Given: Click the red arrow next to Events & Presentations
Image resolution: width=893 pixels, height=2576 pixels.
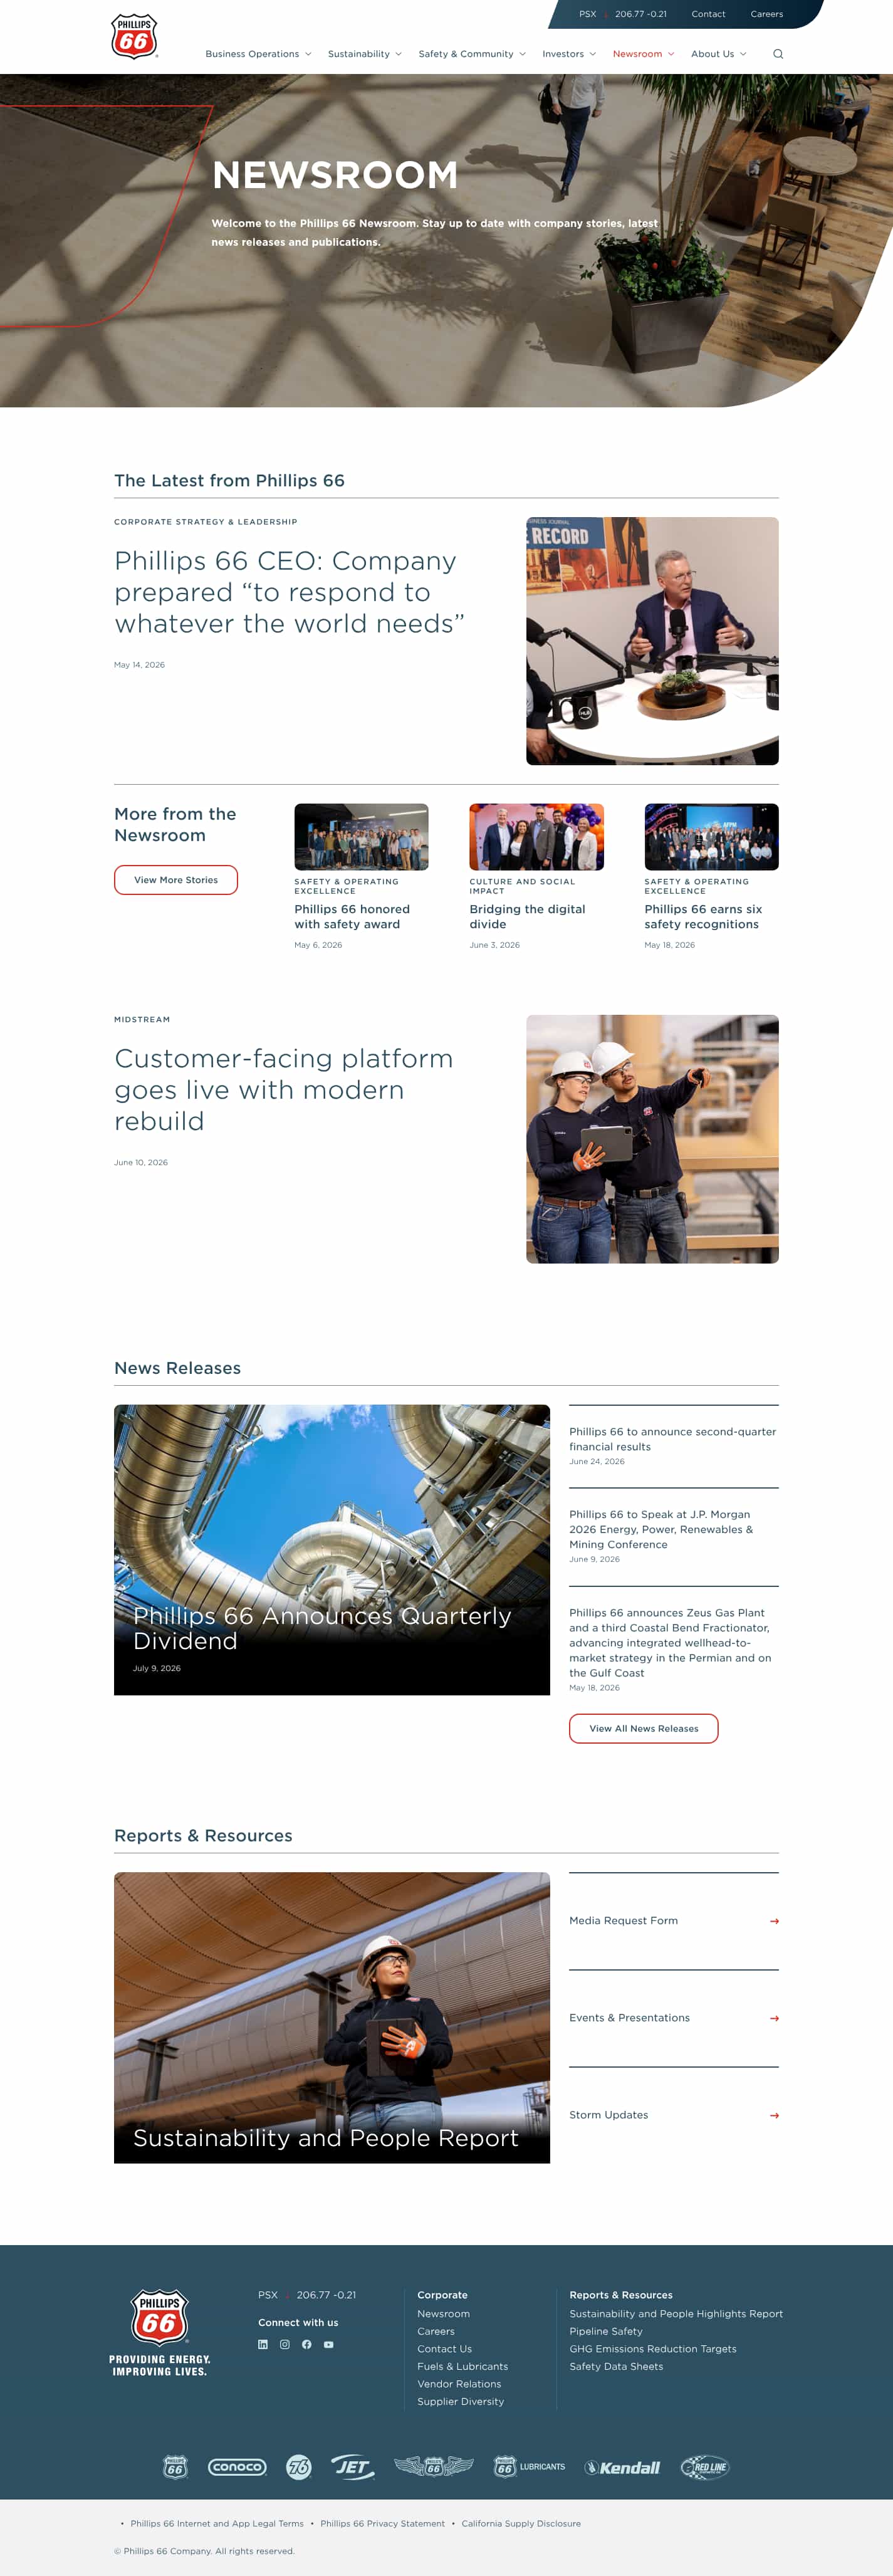Looking at the screenshot, I should coord(774,2018).
